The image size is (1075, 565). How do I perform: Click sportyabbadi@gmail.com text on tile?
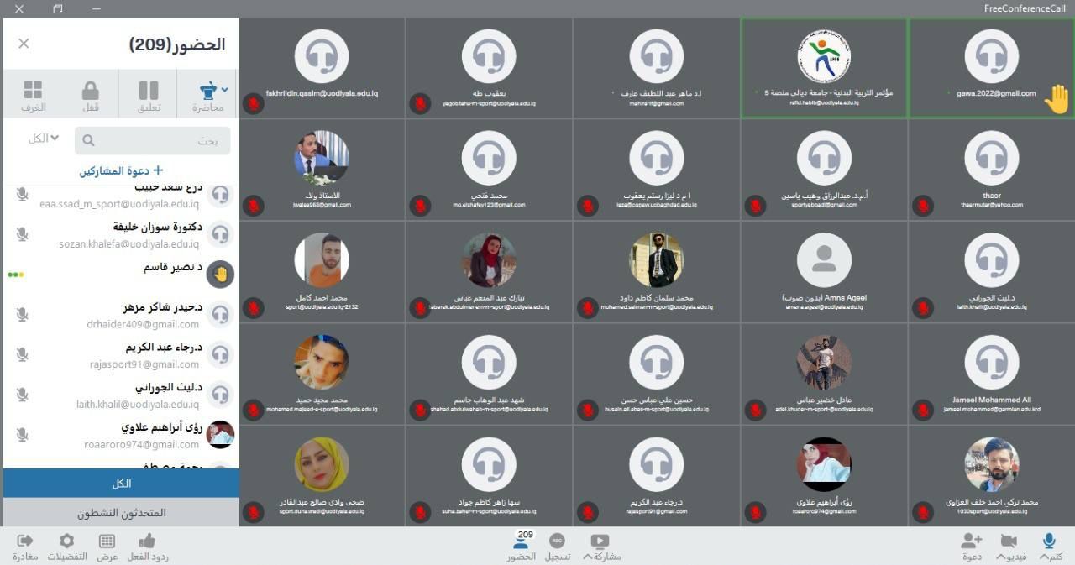824,205
